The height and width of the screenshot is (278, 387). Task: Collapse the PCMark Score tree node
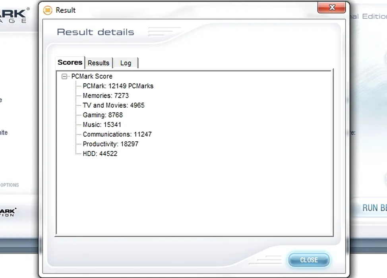pyautogui.click(x=64, y=77)
